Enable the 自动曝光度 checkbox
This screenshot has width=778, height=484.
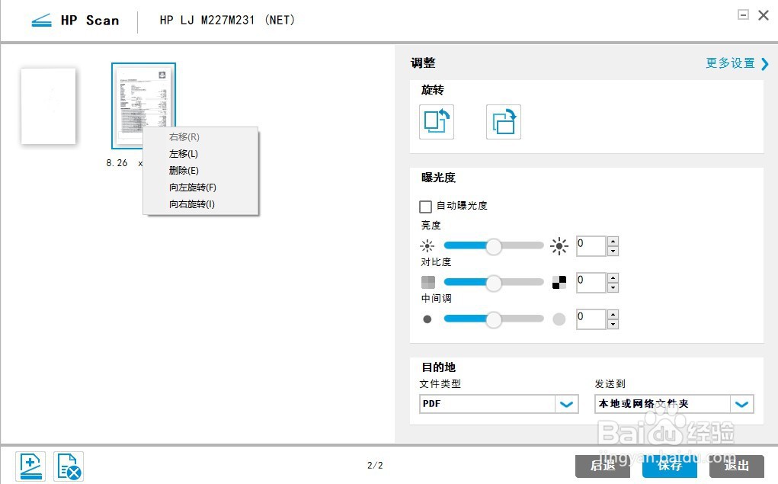tap(426, 206)
